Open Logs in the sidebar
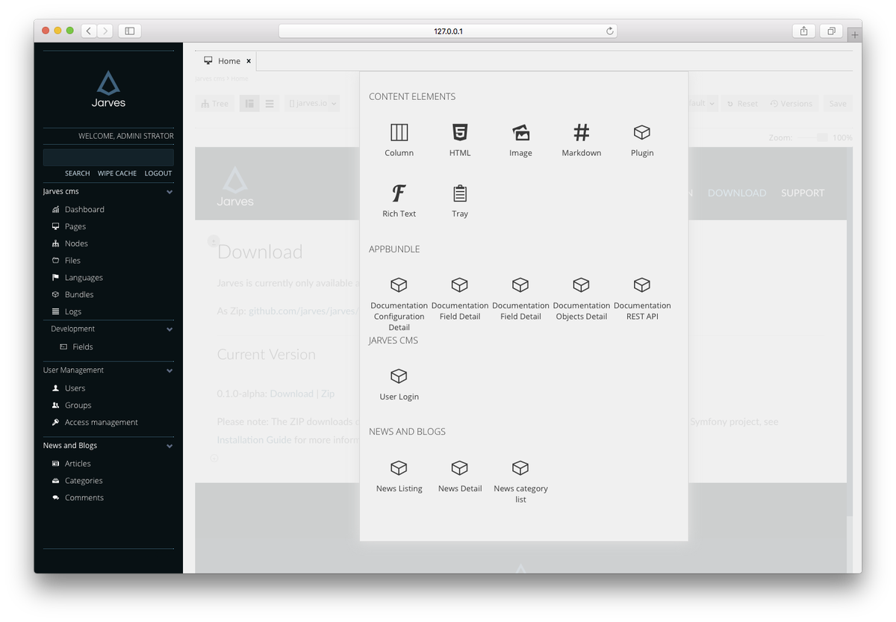Viewport: 896px width, 622px height. click(73, 311)
